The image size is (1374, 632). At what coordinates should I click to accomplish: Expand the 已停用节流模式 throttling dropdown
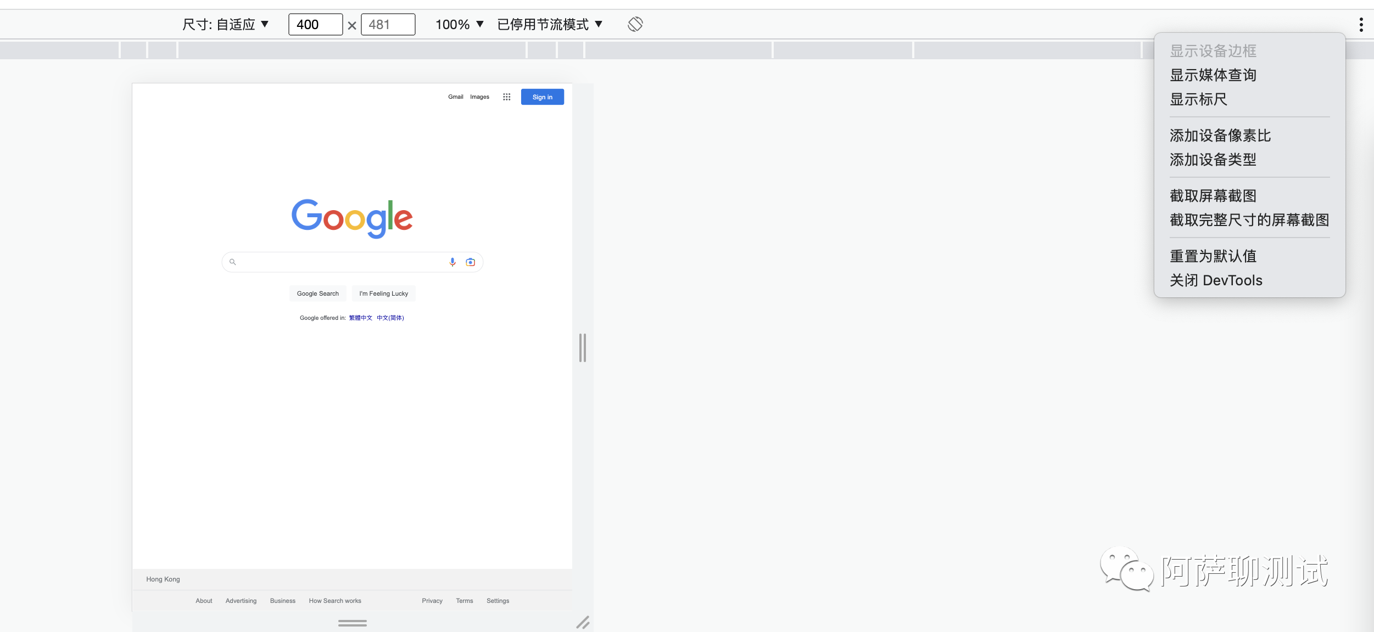click(550, 25)
